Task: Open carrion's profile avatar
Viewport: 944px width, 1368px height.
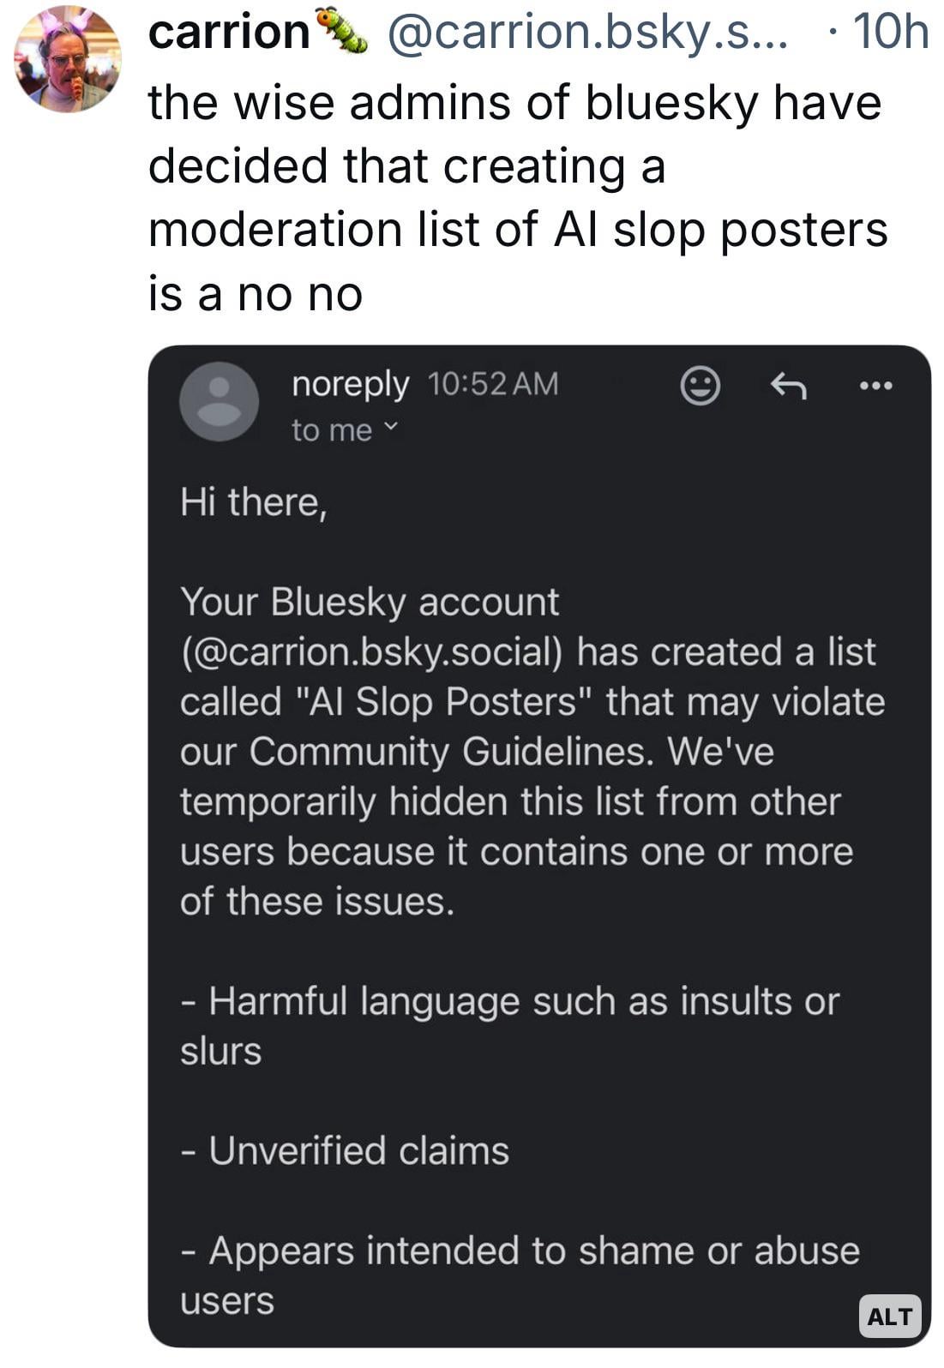Action: coord(68,60)
